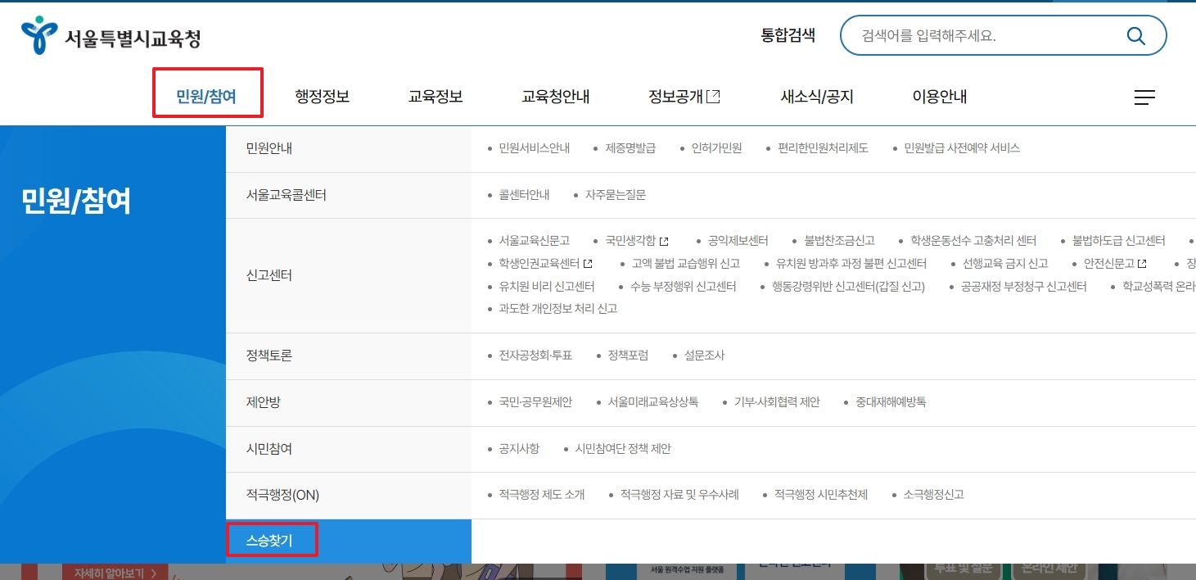
Task: Open 공공재정 부정청구 신고센터 link
Action: coord(1023,287)
